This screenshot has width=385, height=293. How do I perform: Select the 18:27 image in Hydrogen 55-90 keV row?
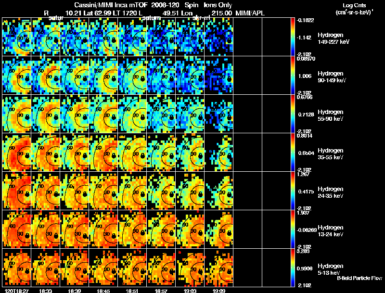(x=17, y=114)
